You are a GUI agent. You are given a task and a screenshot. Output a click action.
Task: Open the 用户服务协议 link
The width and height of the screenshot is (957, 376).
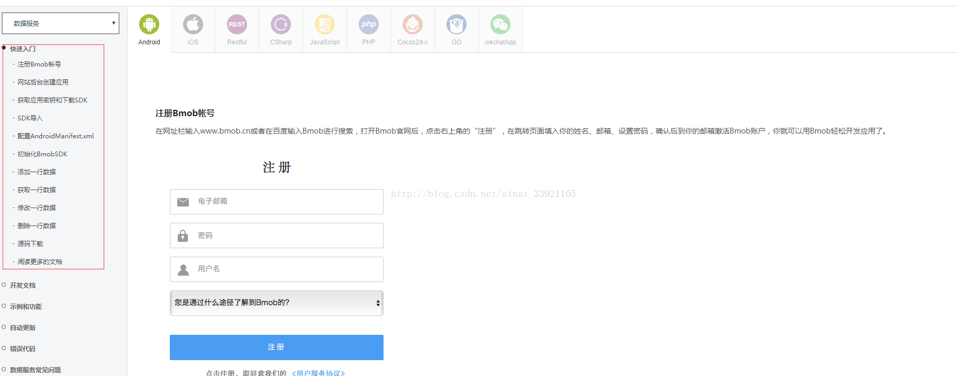coord(318,373)
